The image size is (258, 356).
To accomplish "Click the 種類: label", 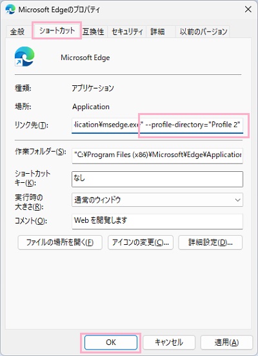I will pos(23,88).
